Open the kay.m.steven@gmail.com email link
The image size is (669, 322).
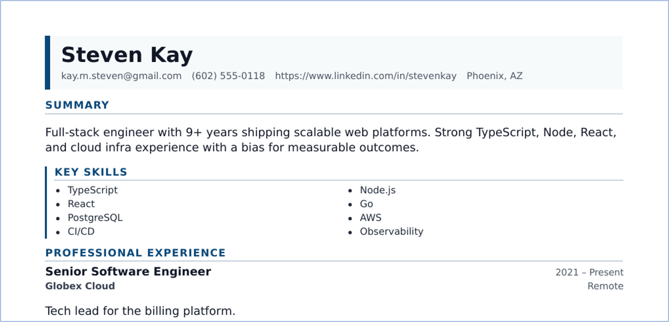(x=121, y=76)
